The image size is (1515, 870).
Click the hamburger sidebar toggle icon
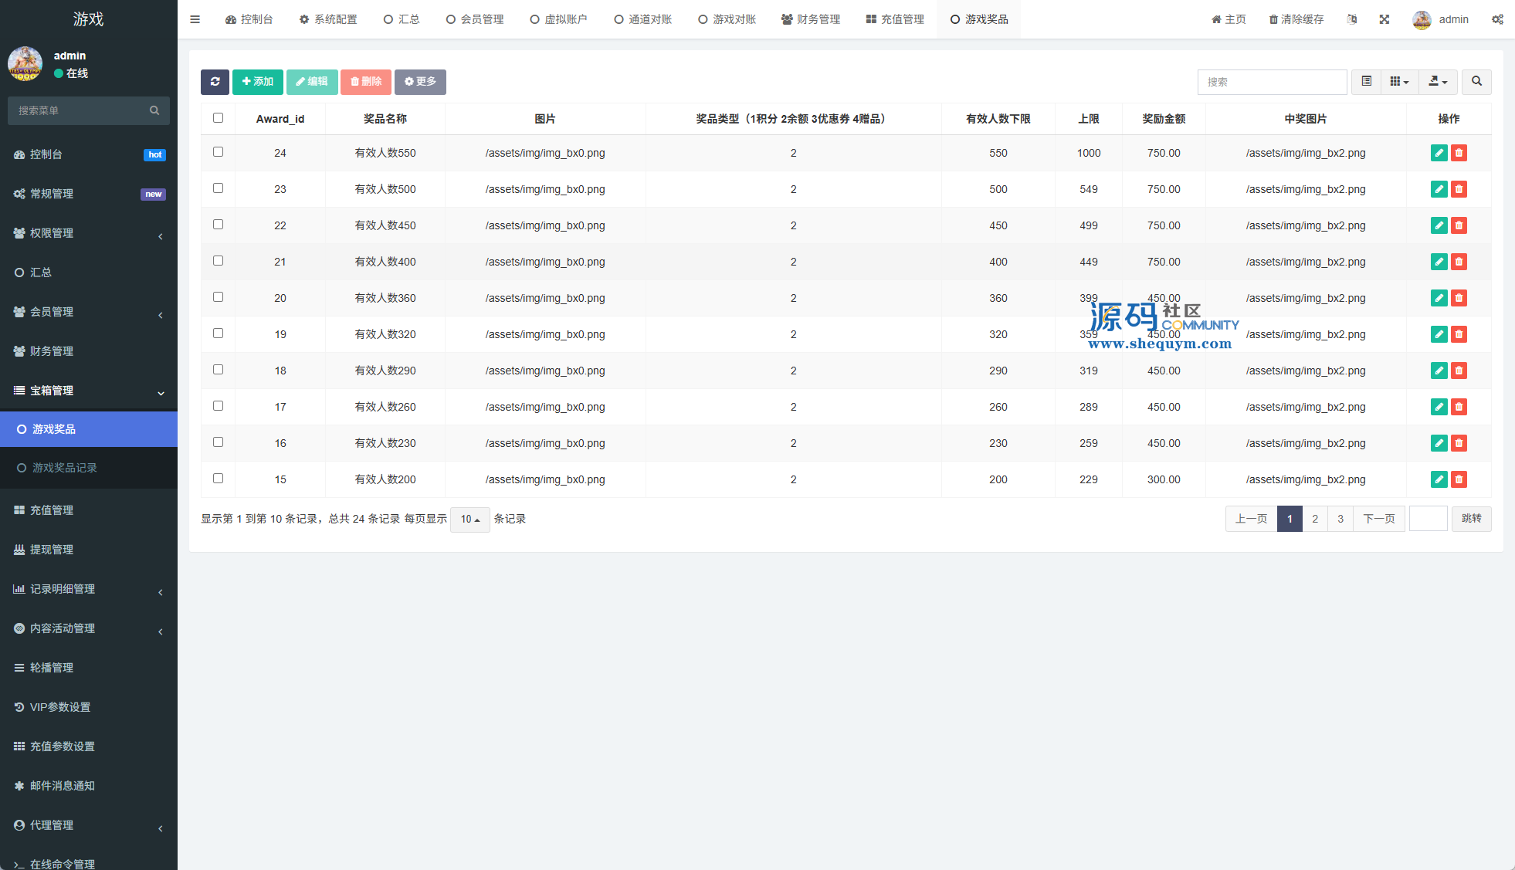pos(195,19)
